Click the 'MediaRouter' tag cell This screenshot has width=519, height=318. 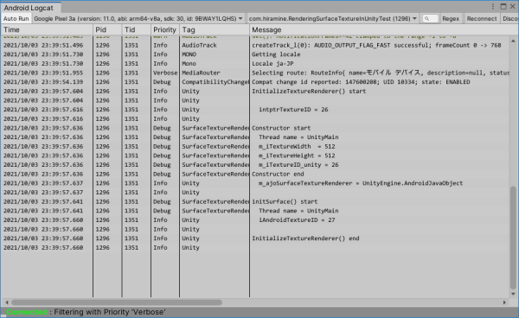(x=201, y=73)
